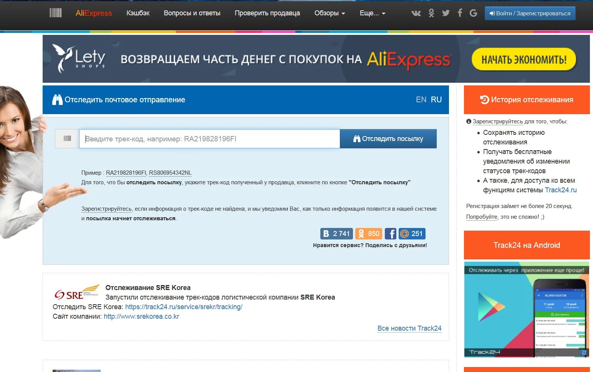
Task: Open track24.ru/service/srekr/tracking link
Action: (184, 307)
